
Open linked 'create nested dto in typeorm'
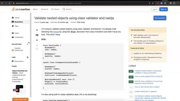(x=146, y=91)
